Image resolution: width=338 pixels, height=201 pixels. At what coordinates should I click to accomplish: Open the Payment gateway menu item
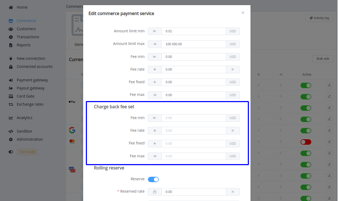[32, 80]
